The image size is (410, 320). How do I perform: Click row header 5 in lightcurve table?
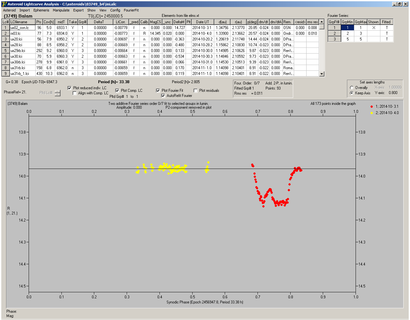tap(6, 51)
